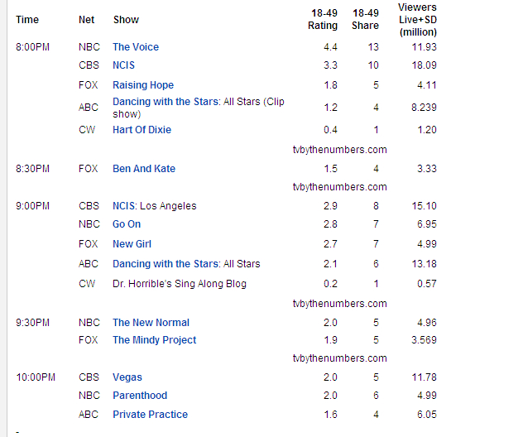The height and width of the screenshot is (437, 523).
Task: Click 9:00PM Dancing with the Stars link
Action: tap(166, 264)
